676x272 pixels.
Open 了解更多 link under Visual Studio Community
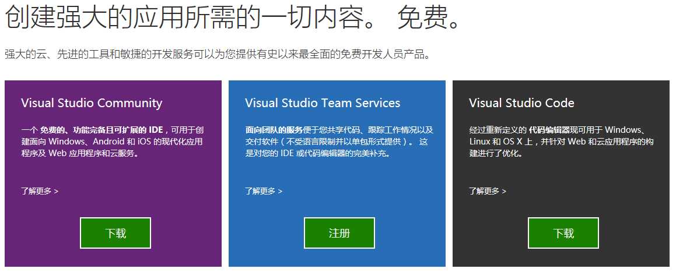[40, 191]
